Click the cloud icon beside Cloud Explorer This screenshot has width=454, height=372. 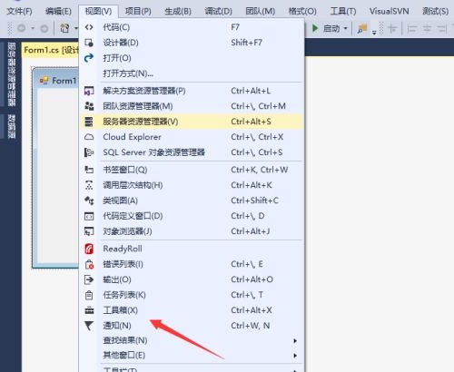tap(89, 137)
